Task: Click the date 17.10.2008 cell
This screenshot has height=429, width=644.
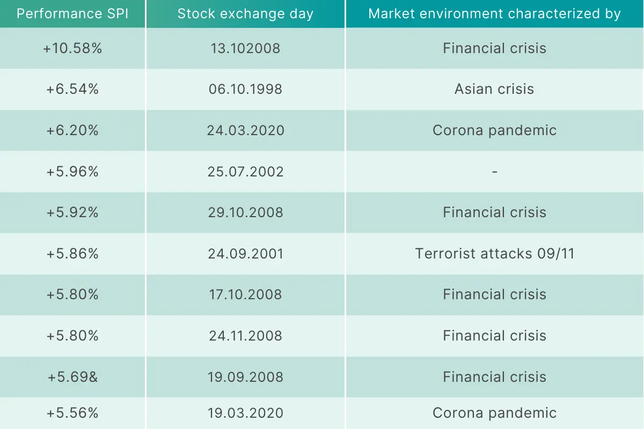Action: coord(245,294)
